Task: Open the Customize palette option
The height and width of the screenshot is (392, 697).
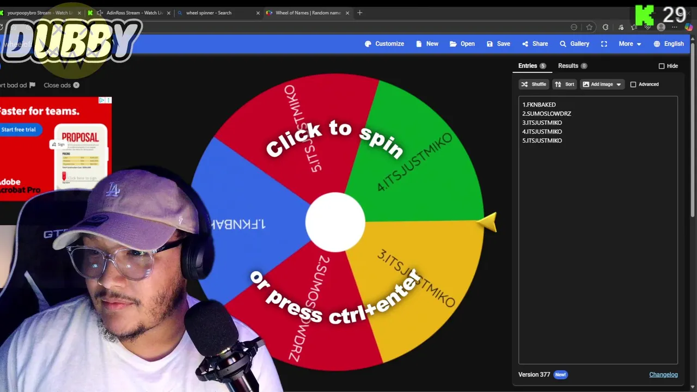Action: (384, 44)
